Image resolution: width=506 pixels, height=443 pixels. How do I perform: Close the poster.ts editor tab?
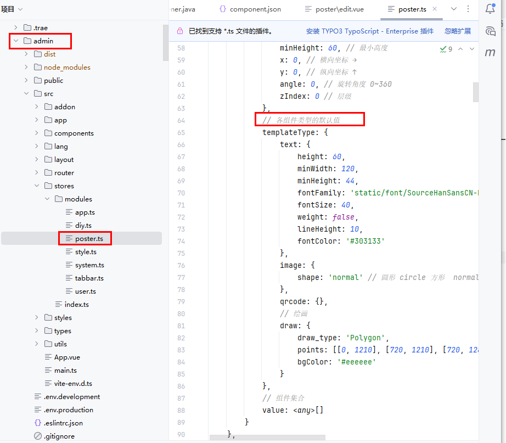point(435,9)
